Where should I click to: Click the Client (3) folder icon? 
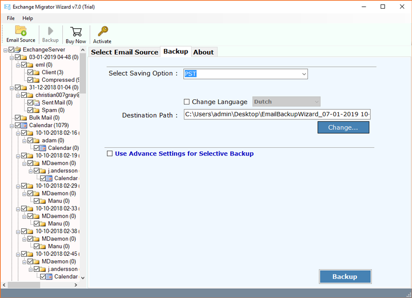[37, 72]
